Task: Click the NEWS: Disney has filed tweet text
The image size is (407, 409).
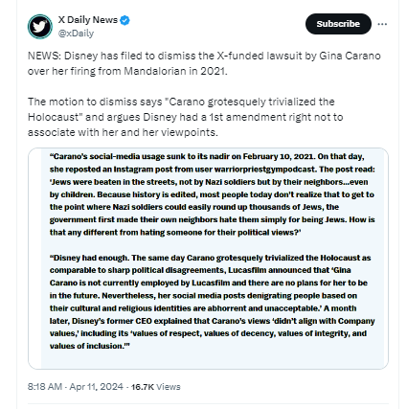Action: click(x=204, y=63)
